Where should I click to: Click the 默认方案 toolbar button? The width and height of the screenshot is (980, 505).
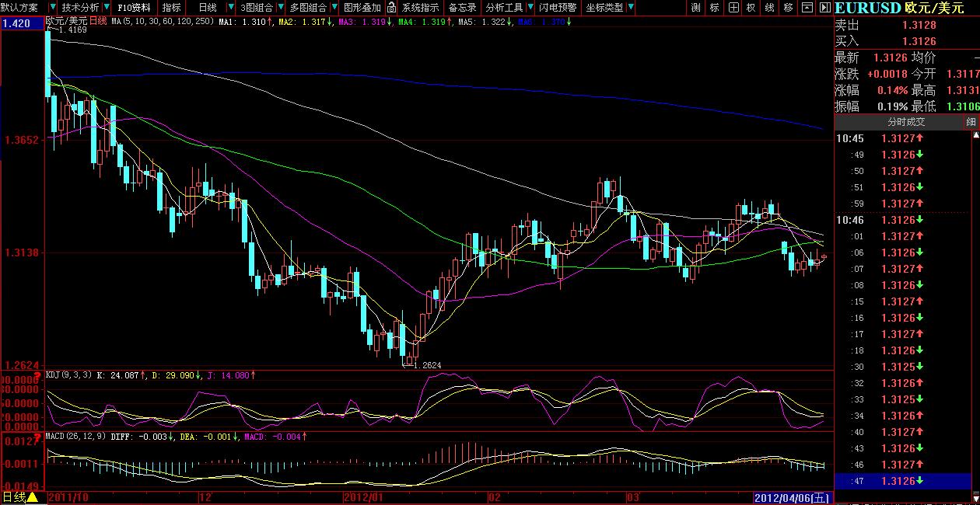coord(19,7)
